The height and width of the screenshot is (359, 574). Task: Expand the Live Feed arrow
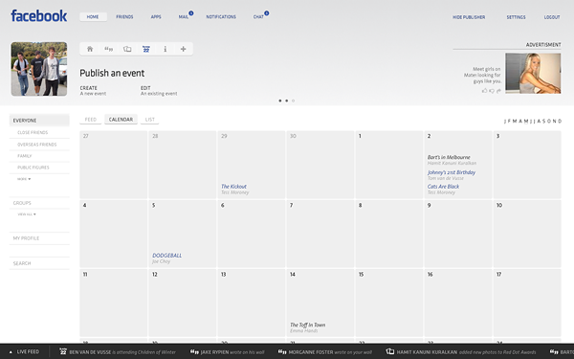pyautogui.click(x=11, y=352)
